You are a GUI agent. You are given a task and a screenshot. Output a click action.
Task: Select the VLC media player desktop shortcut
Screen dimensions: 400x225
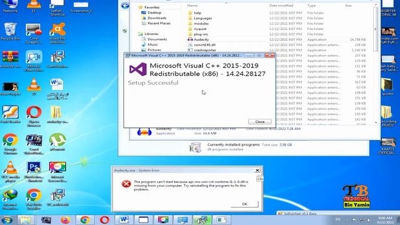pyautogui.click(x=11, y=172)
